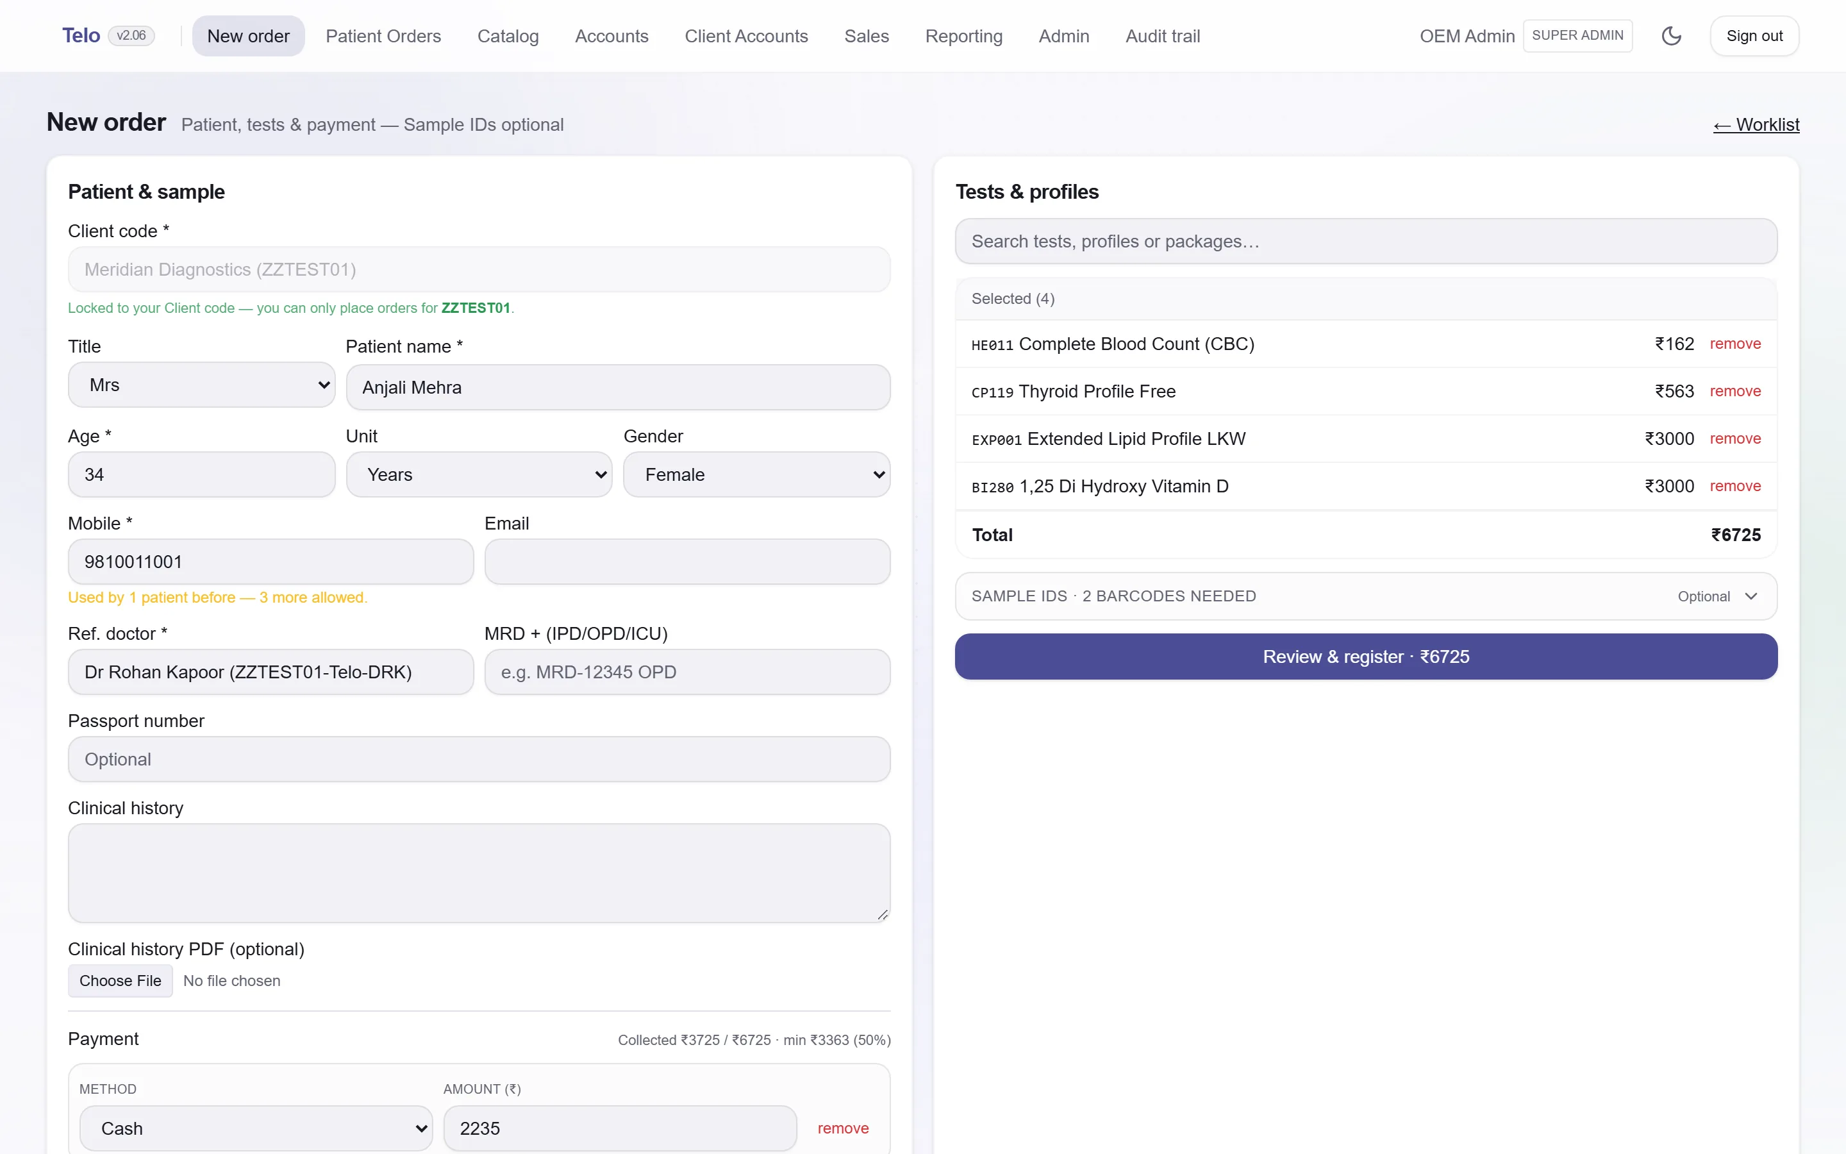Remove the Cash payment row
Image resolution: width=1846 pixels, height=1154 pixels.
point(843,1128)
